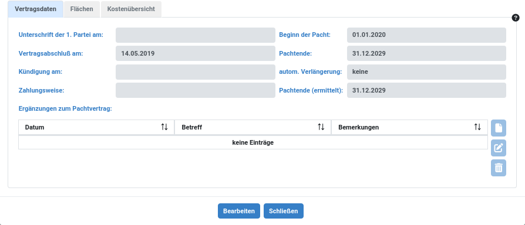
Task: Click the 'Ergänzungen zum Pachtvertrag:' label
Action: click(x=65, y=109)
